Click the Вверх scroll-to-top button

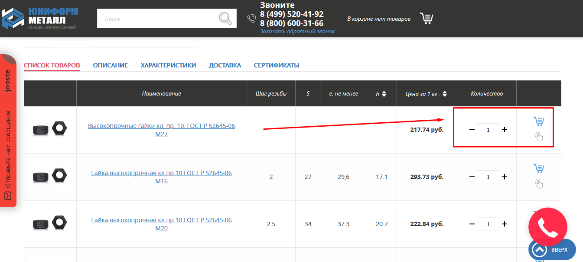552,249
